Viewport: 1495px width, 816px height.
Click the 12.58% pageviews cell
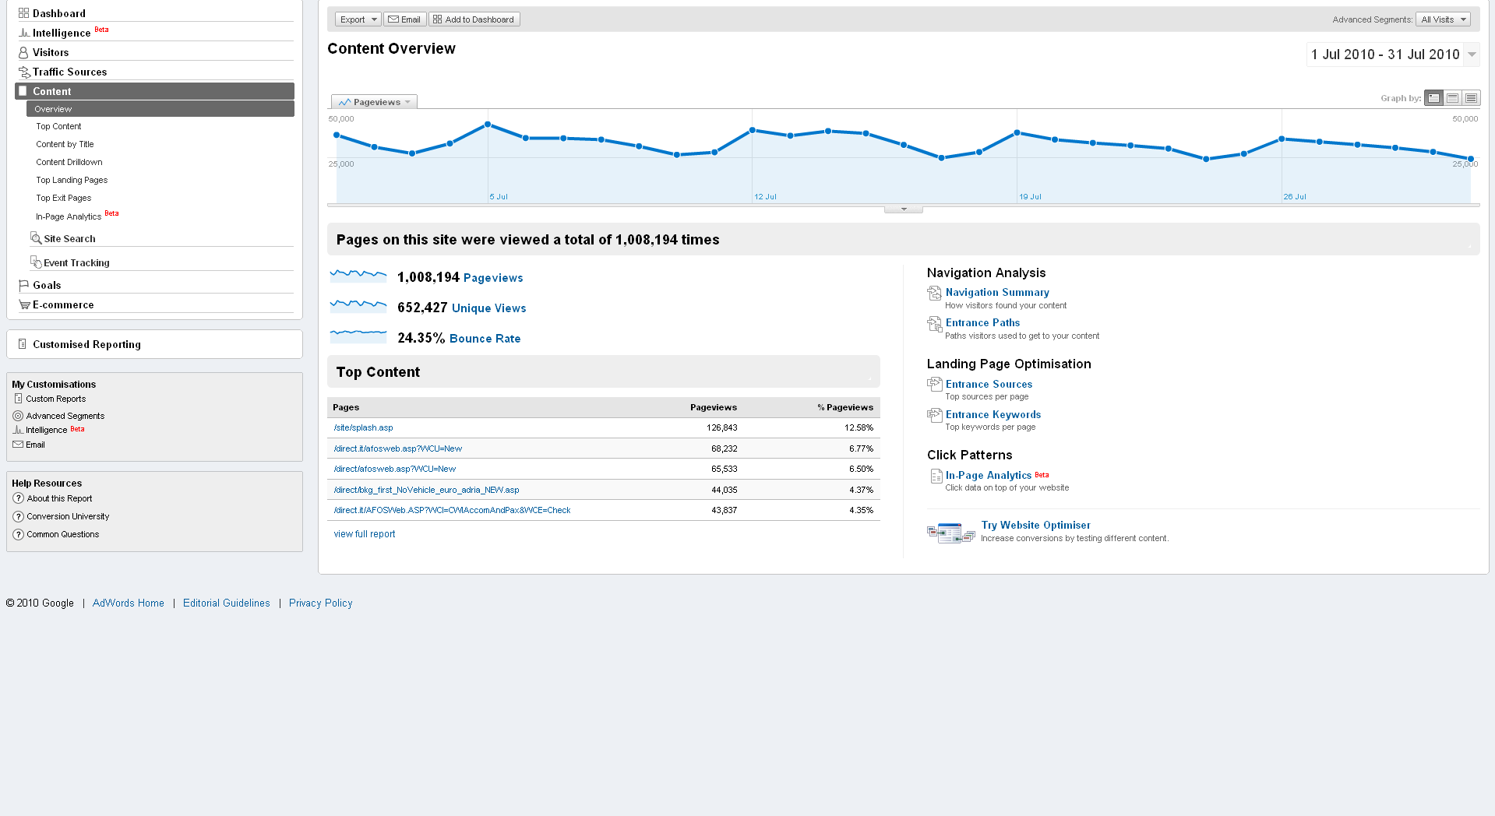pos(859,427)
